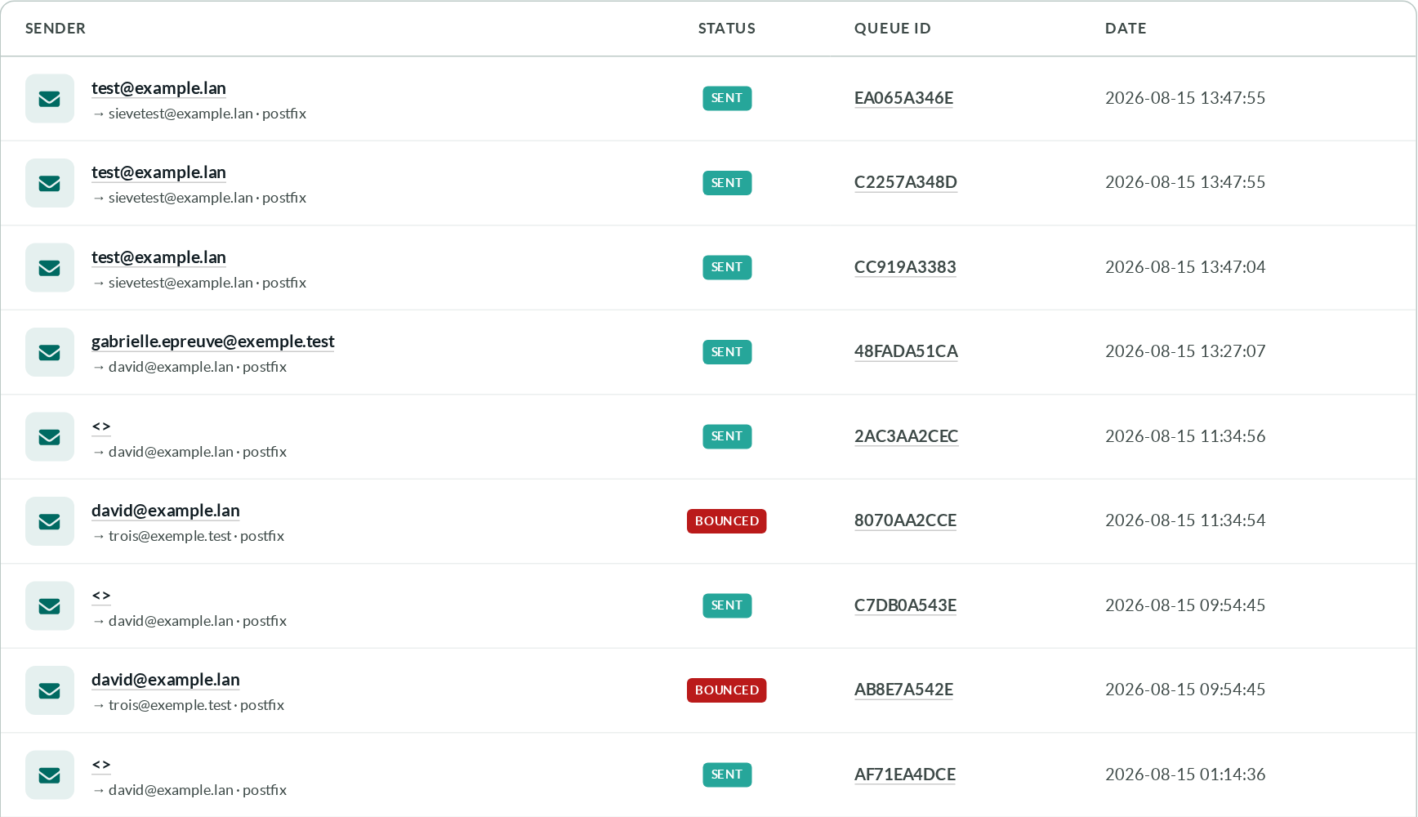Screen dimensions: 1418x817
Task: Open queue ID 48FADA51CA link
Action: point(906,351)
